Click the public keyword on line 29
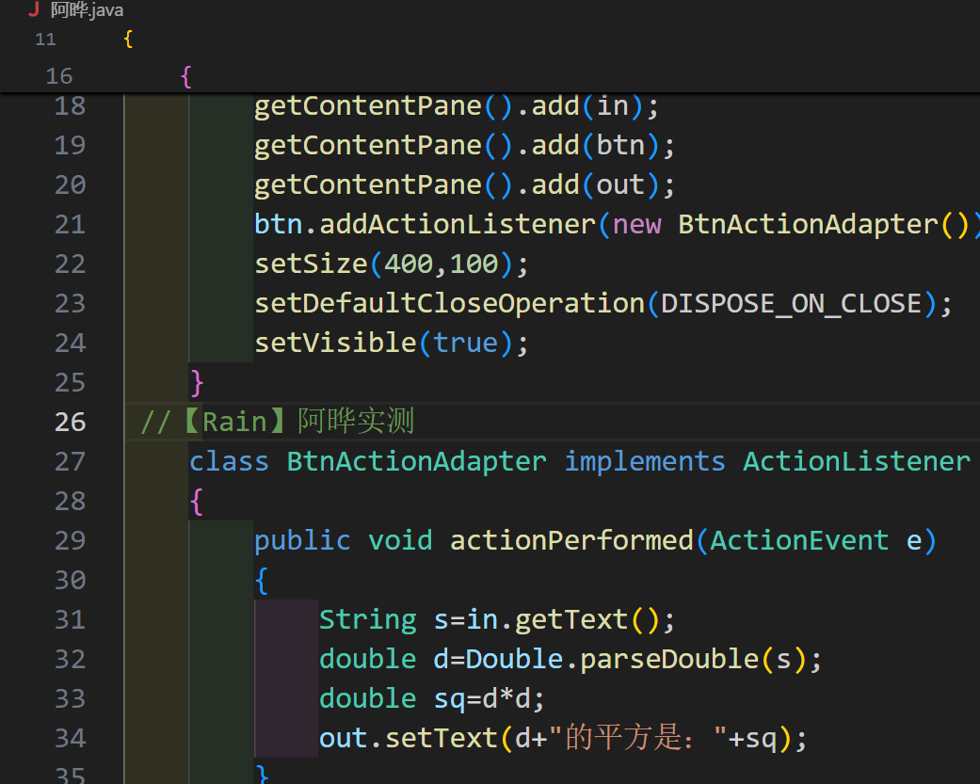The width and height of the screenshot is (980, 784). point(302,541)
